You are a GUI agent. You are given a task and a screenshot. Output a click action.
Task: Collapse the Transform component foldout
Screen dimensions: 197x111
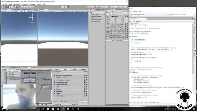pyautogui.click(x=107, y=16)
